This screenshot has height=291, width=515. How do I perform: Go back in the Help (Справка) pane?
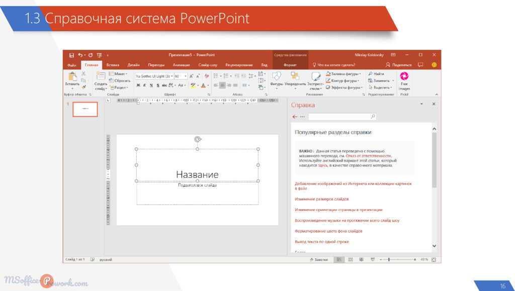click(x=295, y=117)
